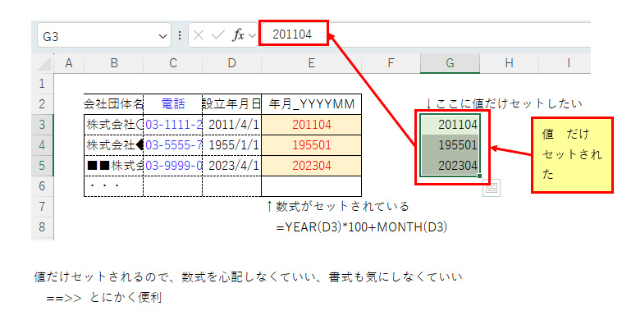
Task: Select date cell 2011/4/1
Action: (x=232, y=125)
